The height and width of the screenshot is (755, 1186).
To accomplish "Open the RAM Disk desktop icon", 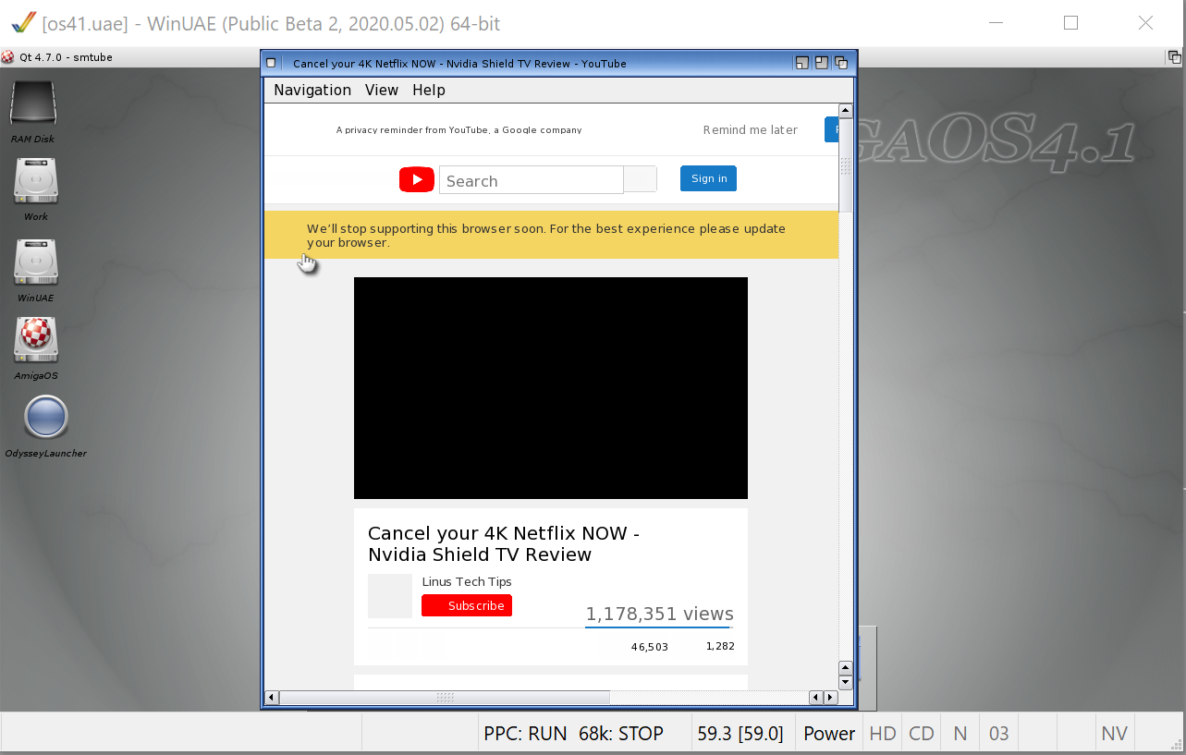I will click(33, 104).
